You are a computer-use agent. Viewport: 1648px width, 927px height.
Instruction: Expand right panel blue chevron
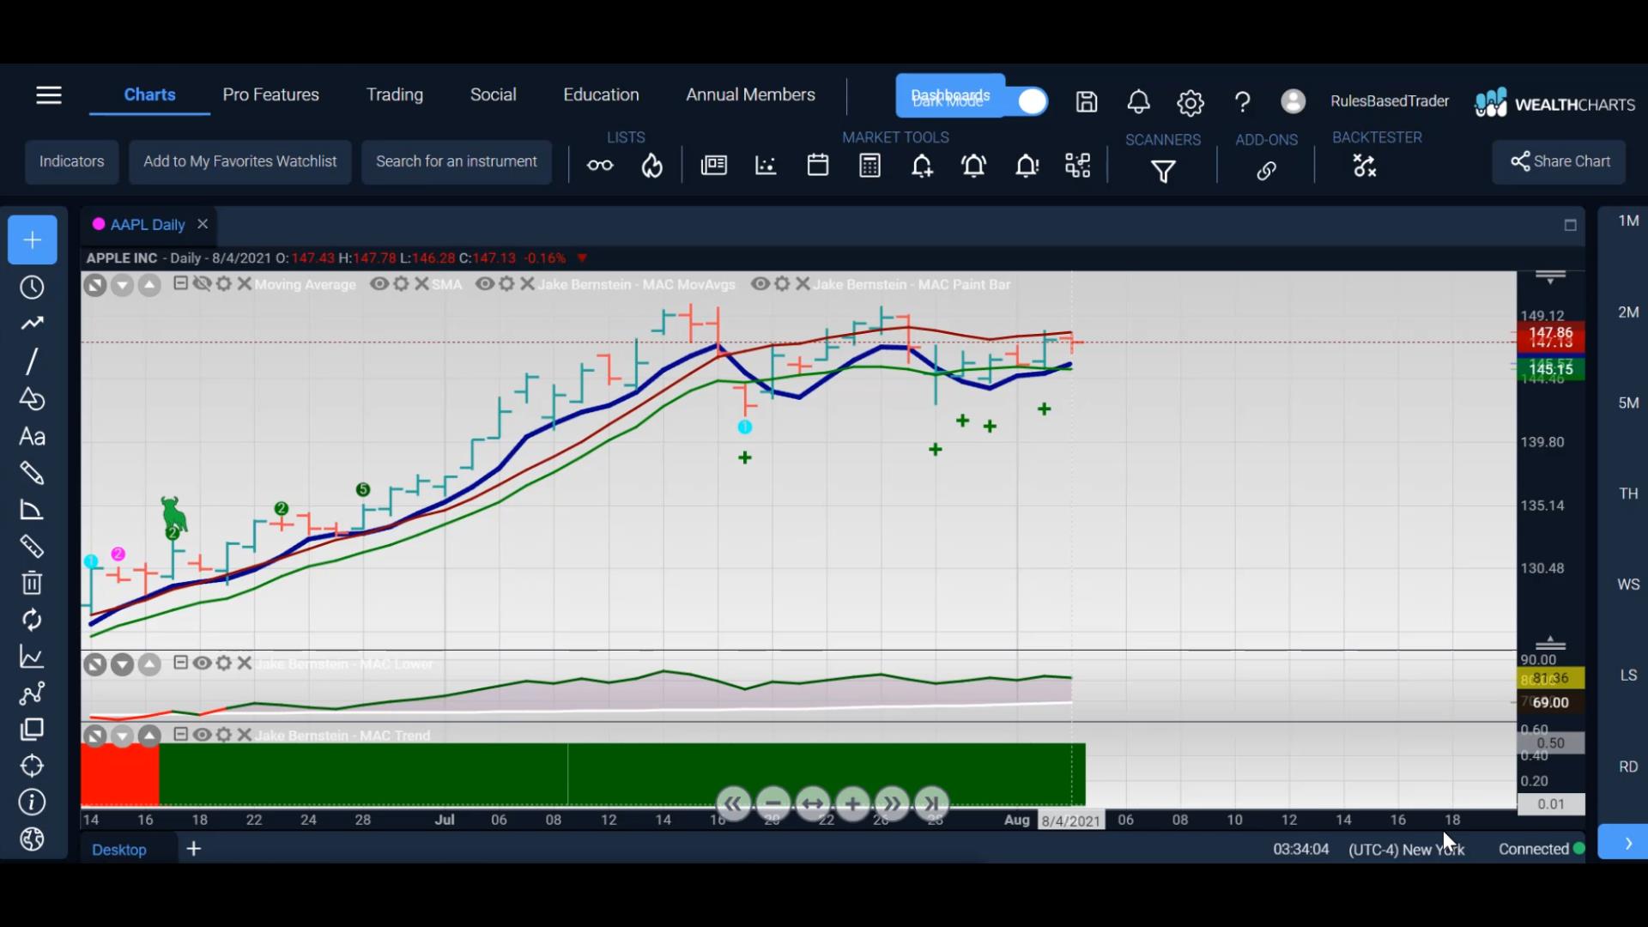[x=1627, y=843]
